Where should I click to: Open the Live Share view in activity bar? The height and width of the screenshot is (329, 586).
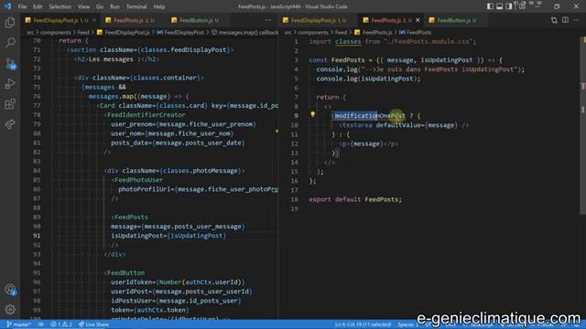click(10, 124)
